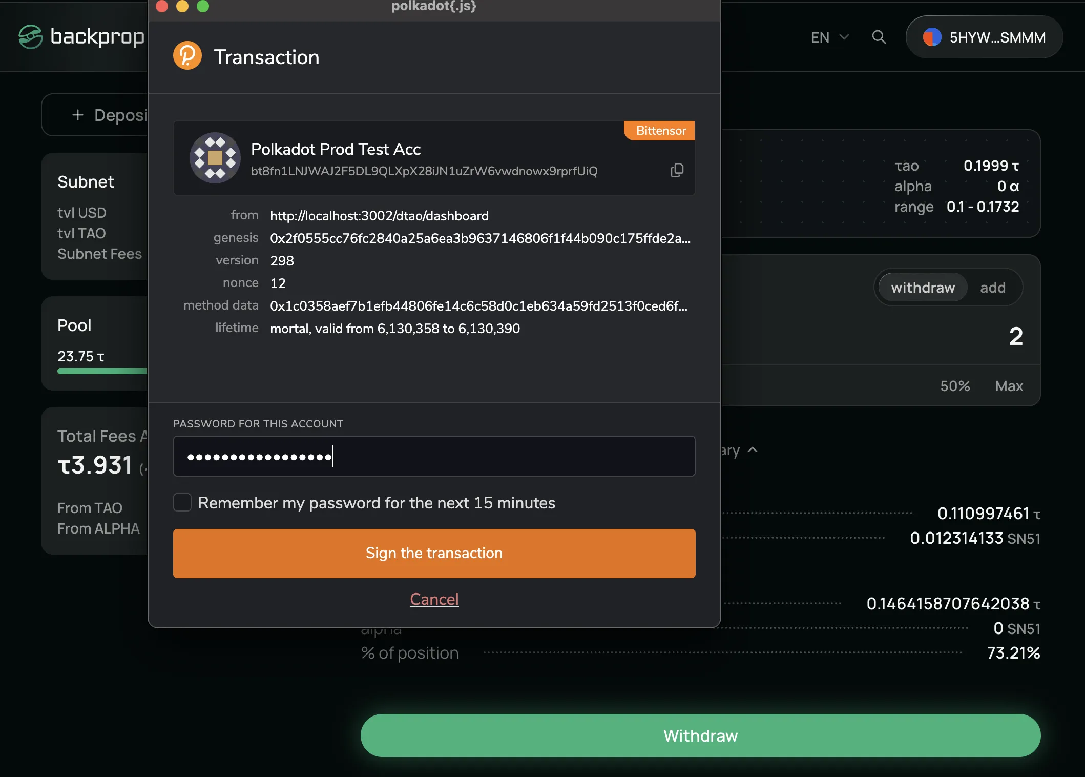Click the account address bt8fn1LNJ... text
Screen dimensions: 1085x777
[x=424, y=171]
